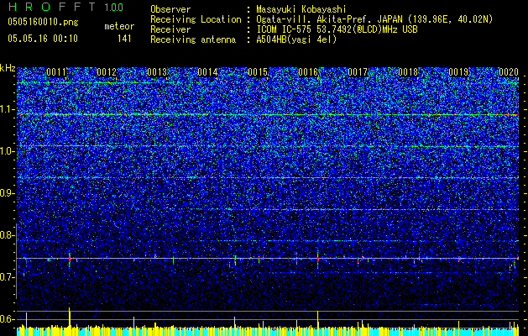
Task: Click time marker 0012
Action: point(107,72)
